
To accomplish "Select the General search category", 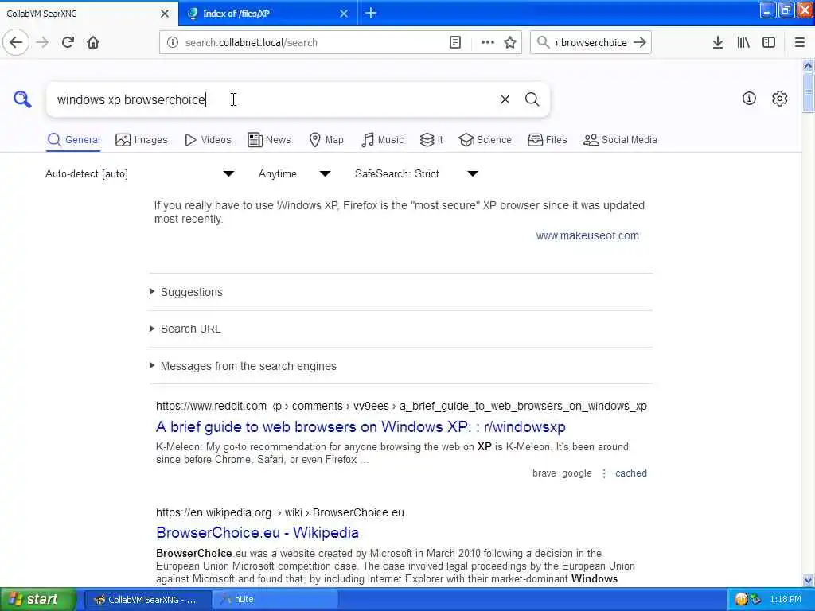I will click(x=73, y=140).
